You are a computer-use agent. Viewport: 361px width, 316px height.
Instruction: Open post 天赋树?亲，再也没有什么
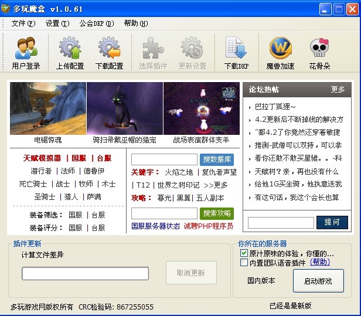[297, 171]
